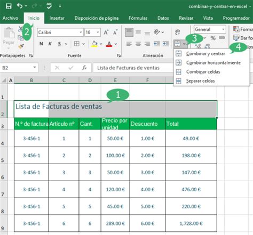Image resolution: width=253 pixels, height=235 pixels.
Task: Choose Separar celdas menu option
Action: (x=211, y=81)
